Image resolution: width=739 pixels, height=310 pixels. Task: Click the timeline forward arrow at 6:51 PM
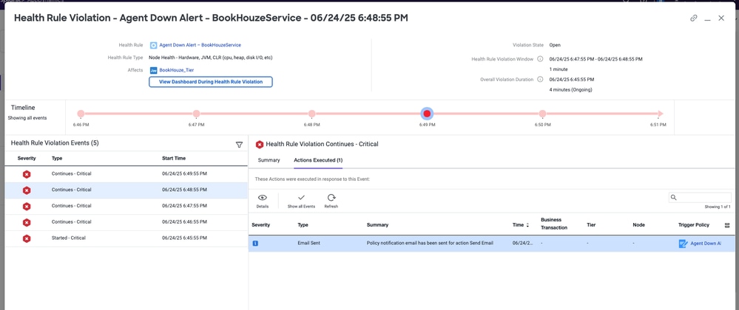tap(661, 114)
